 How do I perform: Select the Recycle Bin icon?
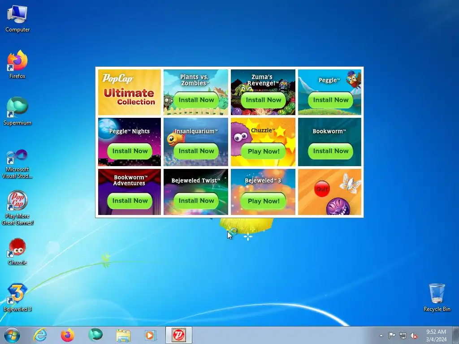tap(437, 297)
